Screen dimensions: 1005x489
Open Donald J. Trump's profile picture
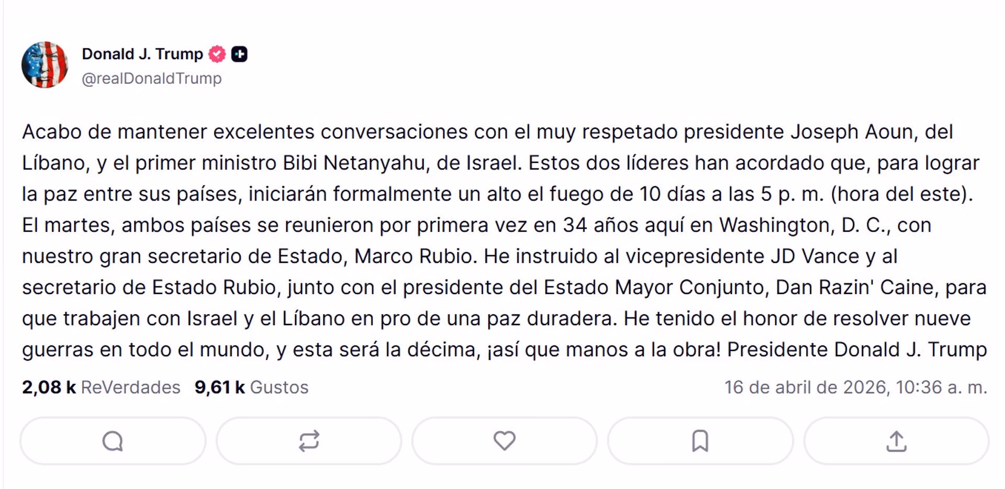44,65
